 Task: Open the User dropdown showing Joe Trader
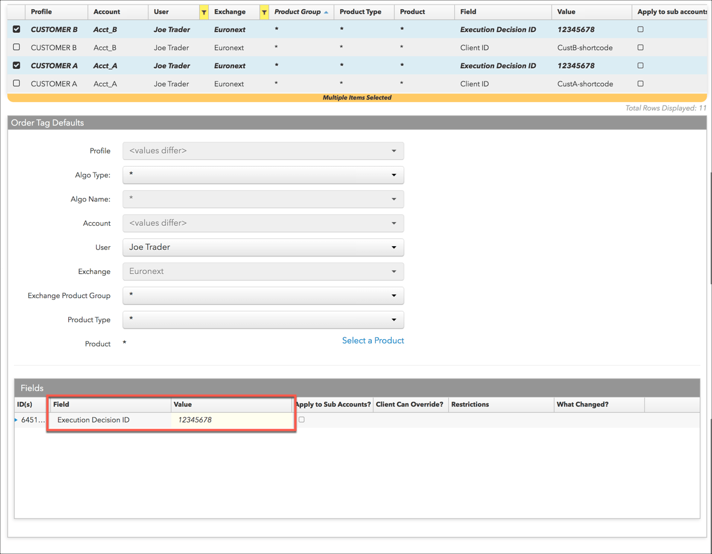(x=263, y=247)
